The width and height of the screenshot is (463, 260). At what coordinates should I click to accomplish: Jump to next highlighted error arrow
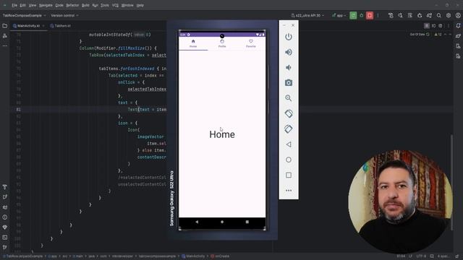(450, 35)
